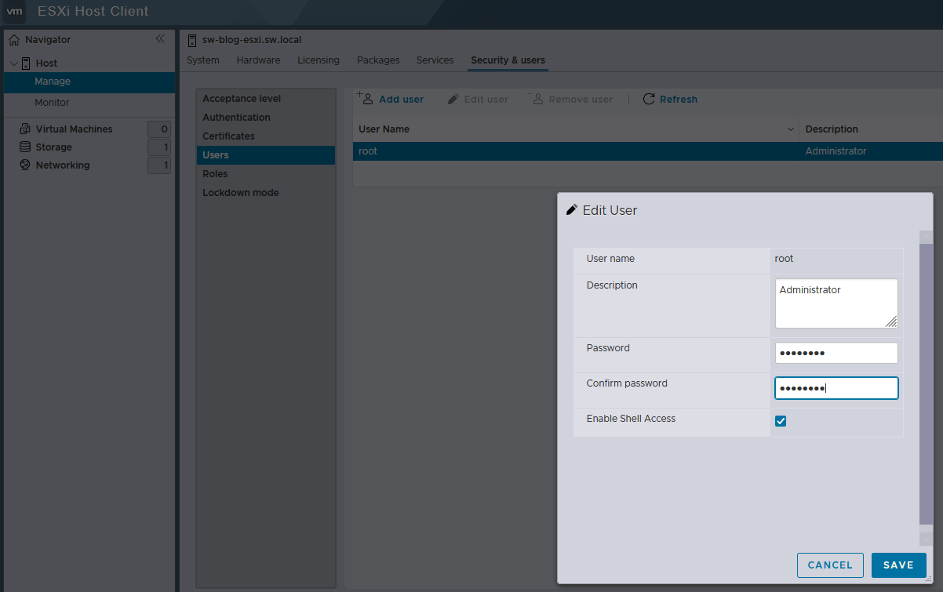Screen dimensions: 943x592
Task: Toggle Enable Shell Access checkbox
Action: tap(781, 421)
